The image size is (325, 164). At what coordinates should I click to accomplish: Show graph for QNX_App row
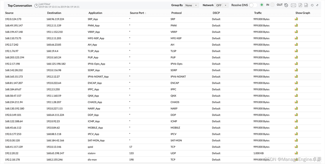tap(296, 95)
